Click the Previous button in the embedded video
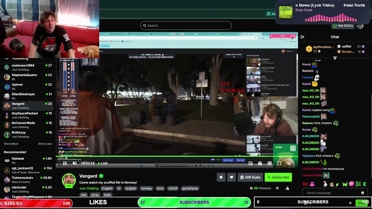This screenshot has height=209, width=372. 228,160
